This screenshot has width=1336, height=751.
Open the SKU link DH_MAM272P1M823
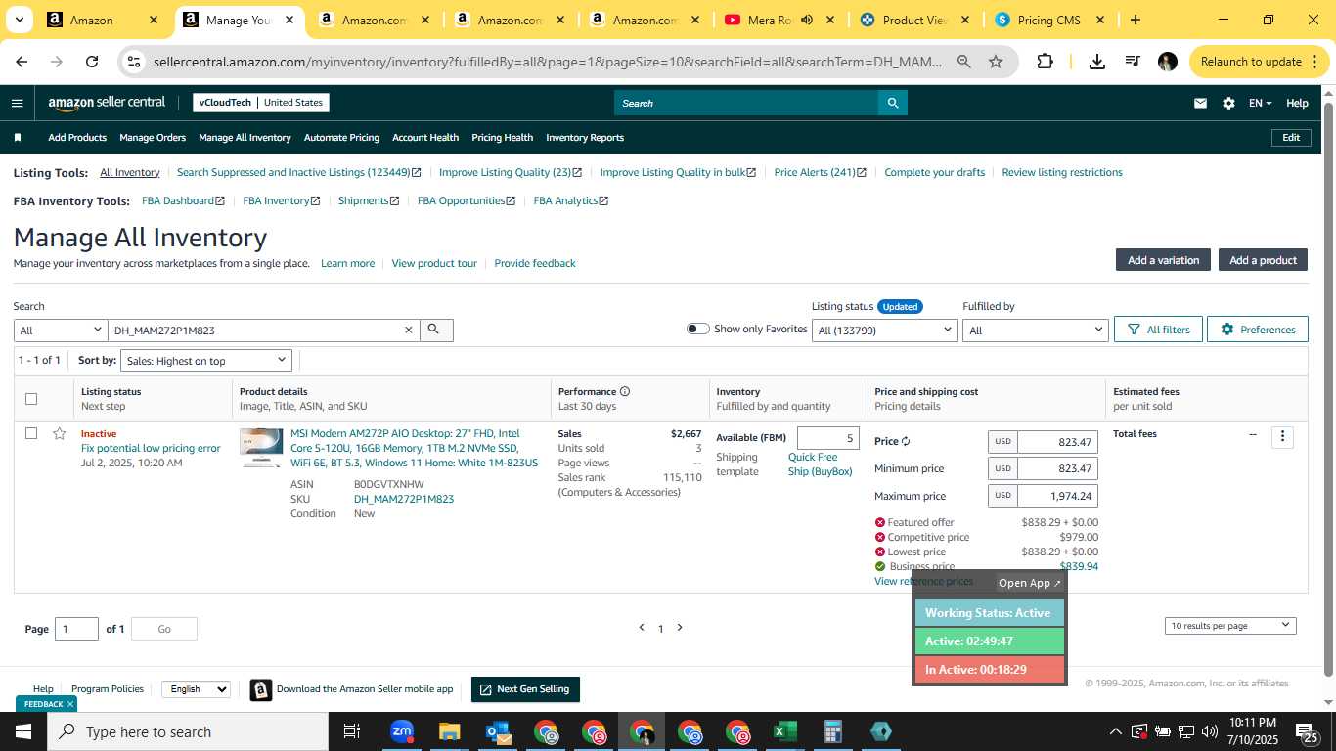[x=404, y=499]
